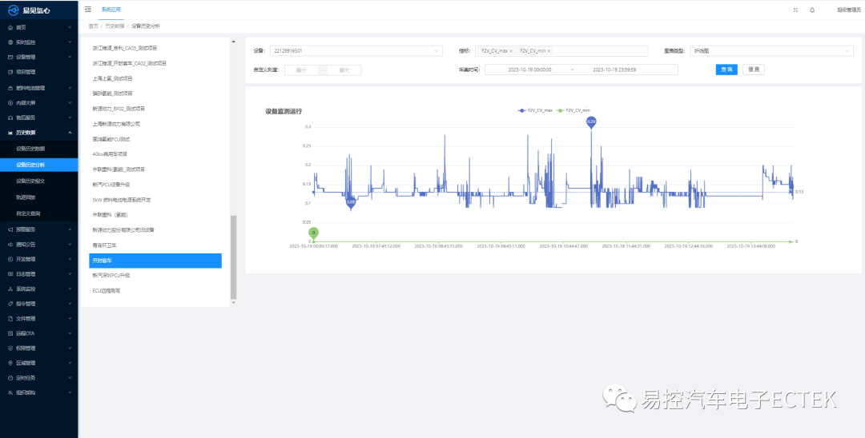Remove the F2V_CV_min tag
This screenshot has height=438, width=865.
(549, 51)
